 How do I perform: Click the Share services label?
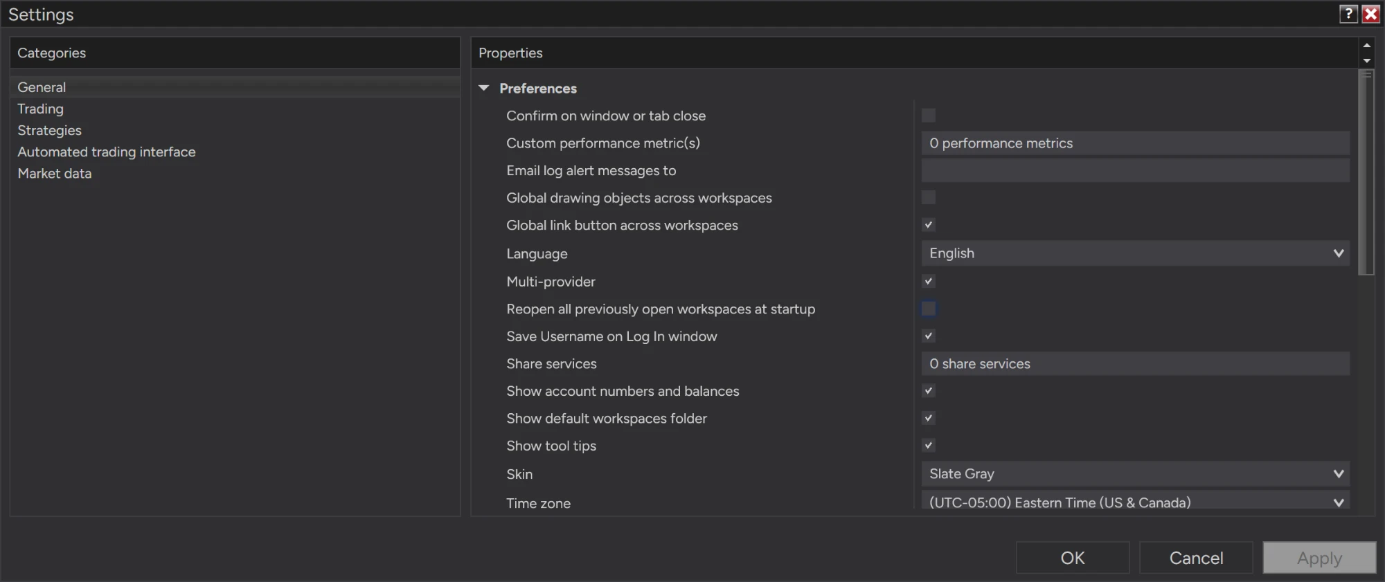(x=551, y=364)
